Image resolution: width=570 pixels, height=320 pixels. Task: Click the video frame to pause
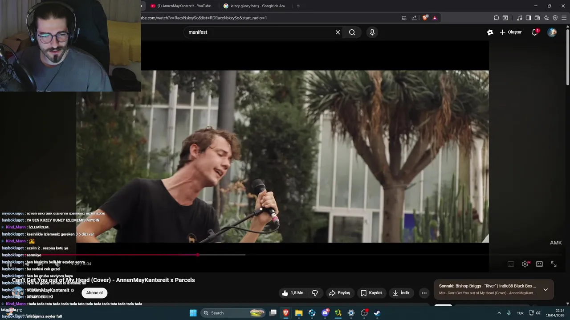[282, 156]
